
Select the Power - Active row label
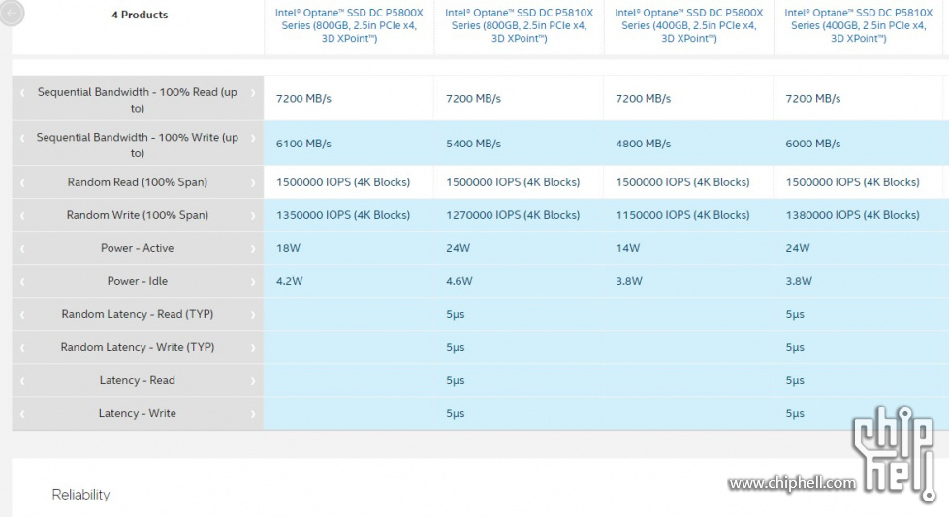coord(138,248)
